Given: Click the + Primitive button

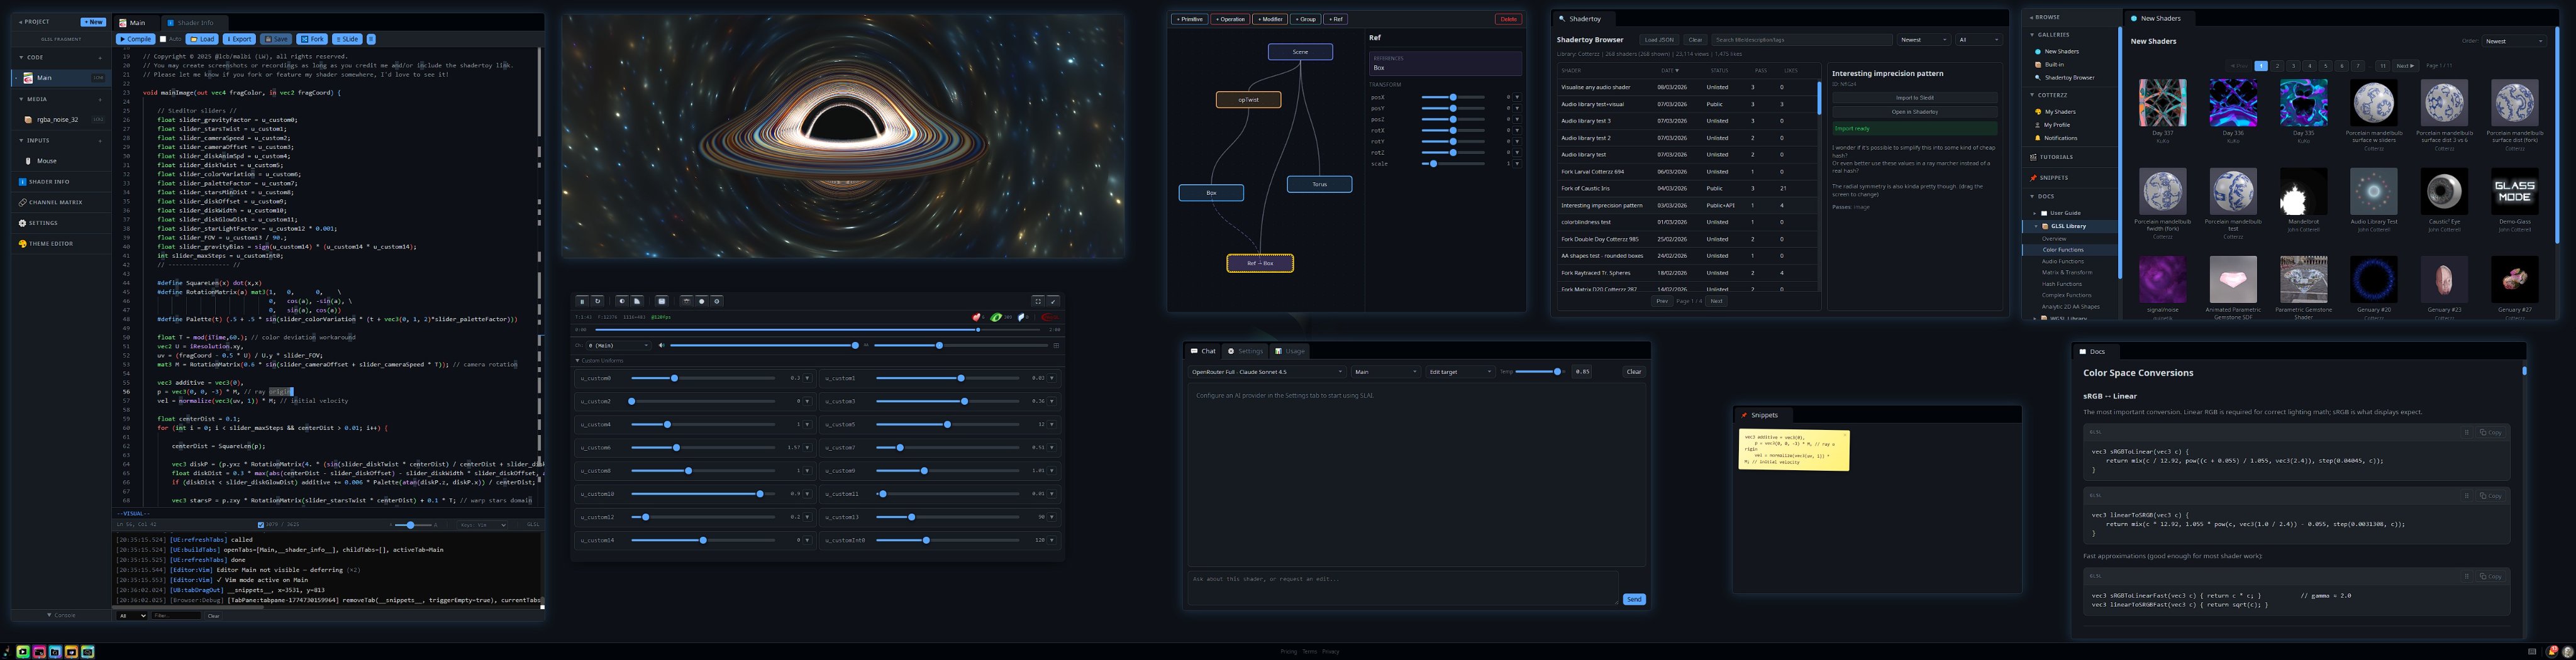Looking at the screenshot, I should (1189, 19).
